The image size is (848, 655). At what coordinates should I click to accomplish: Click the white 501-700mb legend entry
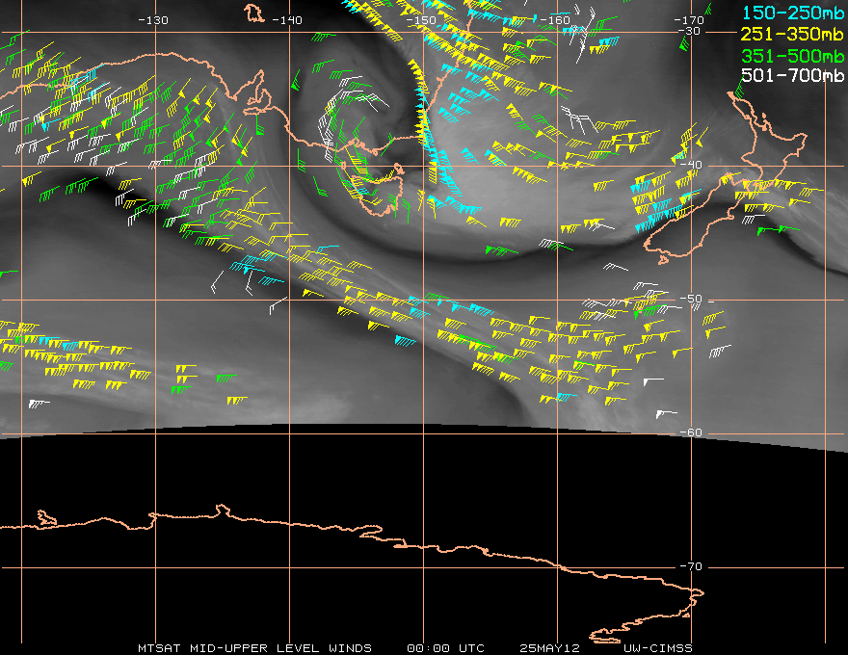pyautogui.click(x=792, y=75)
